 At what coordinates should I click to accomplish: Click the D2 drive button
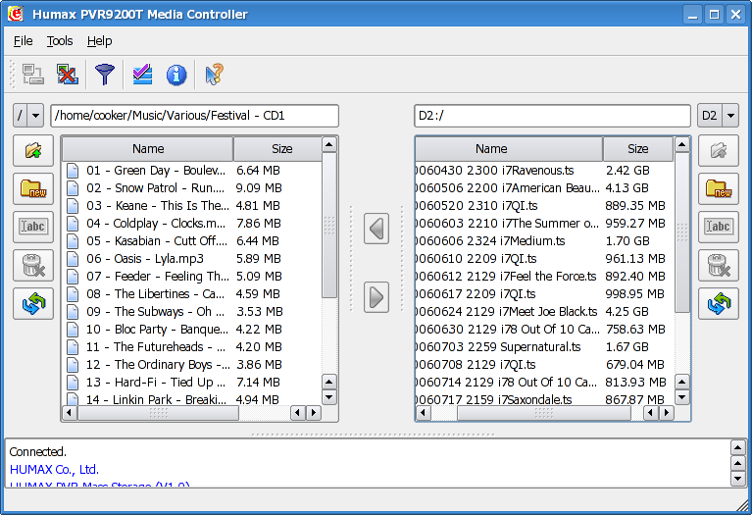709,116
